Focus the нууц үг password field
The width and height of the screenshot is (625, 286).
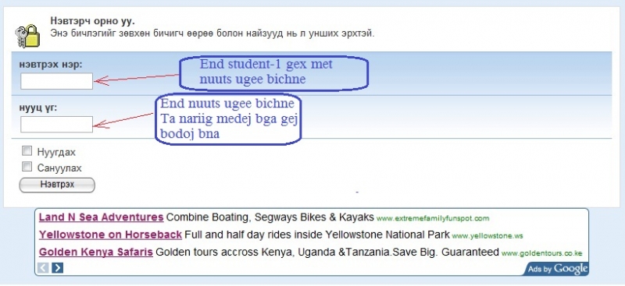pos(56,125)
